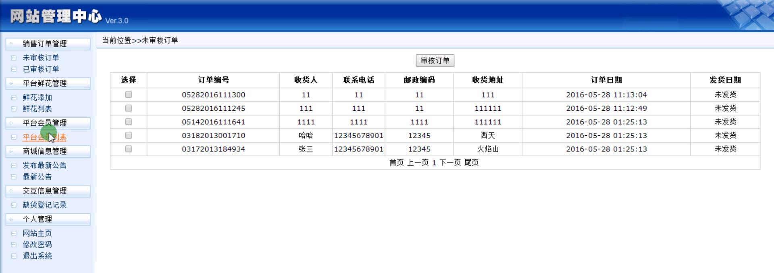Click the 审核订单 button
This screenshot has height=273, width=774.
(x=435, y=61)
